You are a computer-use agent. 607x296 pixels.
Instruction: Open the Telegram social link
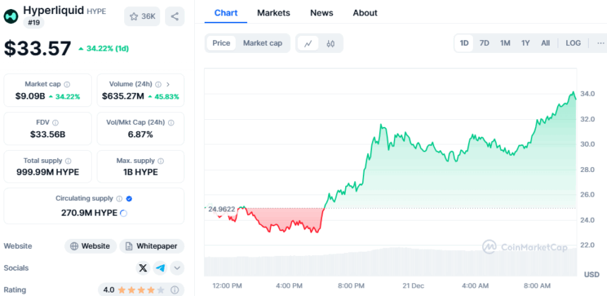coord(160,268)
